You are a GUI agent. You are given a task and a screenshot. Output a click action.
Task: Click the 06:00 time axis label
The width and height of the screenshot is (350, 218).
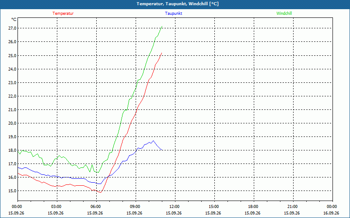pos(96,207)
